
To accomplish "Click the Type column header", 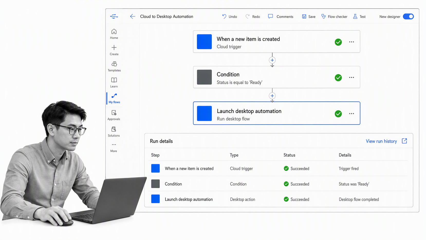I will [234, 155].
